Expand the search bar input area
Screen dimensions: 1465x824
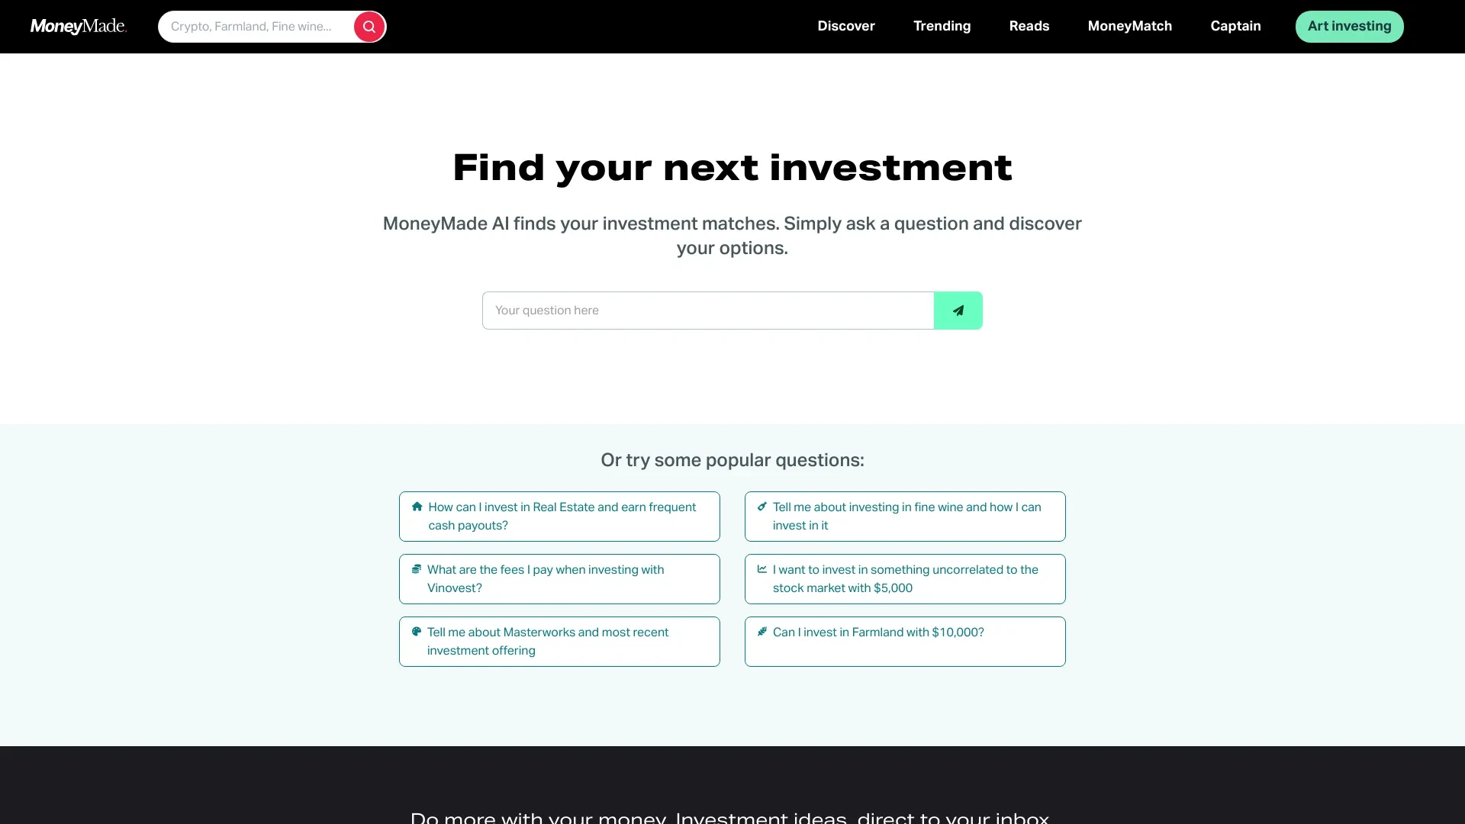tap(258, 26)
